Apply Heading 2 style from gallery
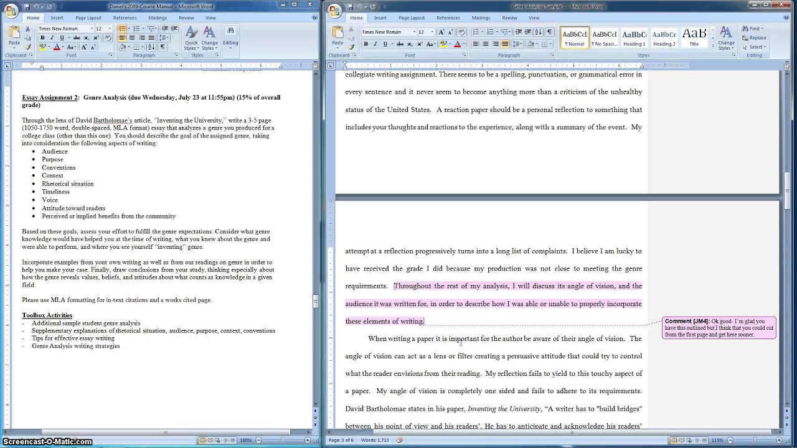 (664, 38)
